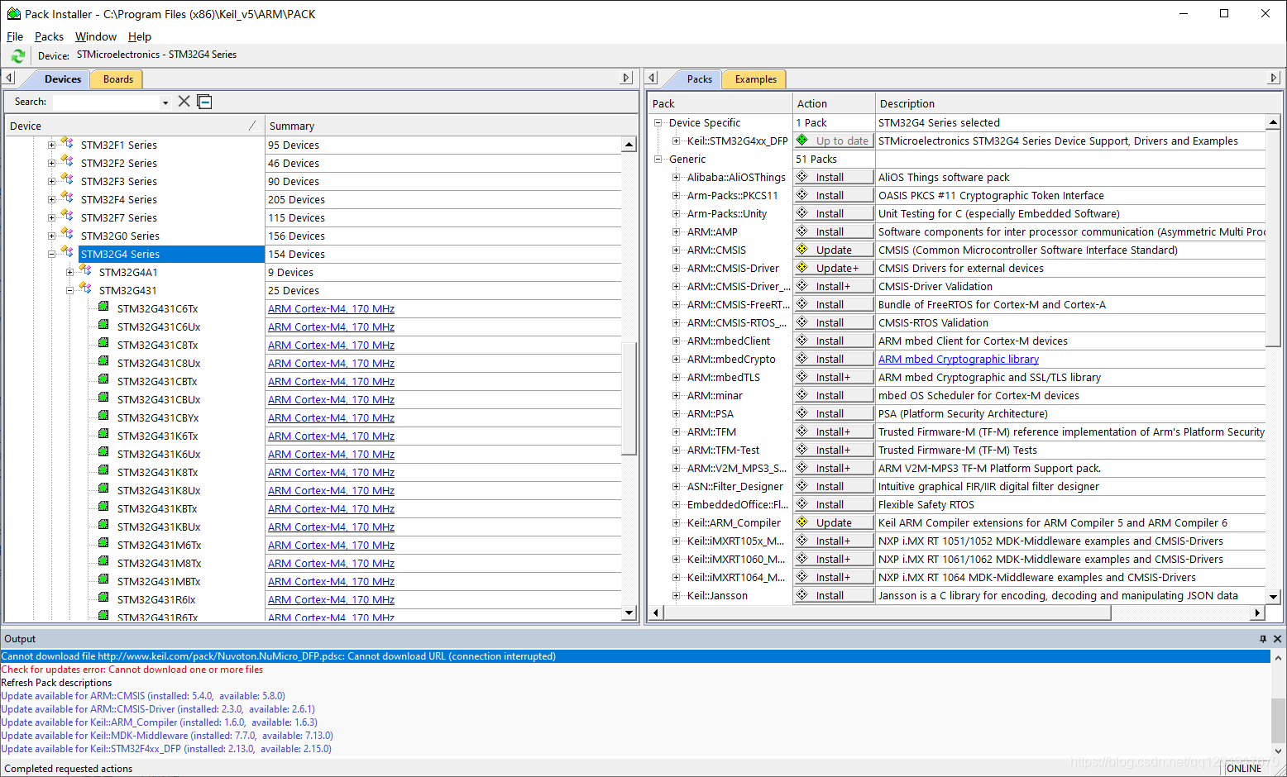Select ARM::mbedTLS pack row
This screenshot has width=1287, height=777.
tap(723, 377)
